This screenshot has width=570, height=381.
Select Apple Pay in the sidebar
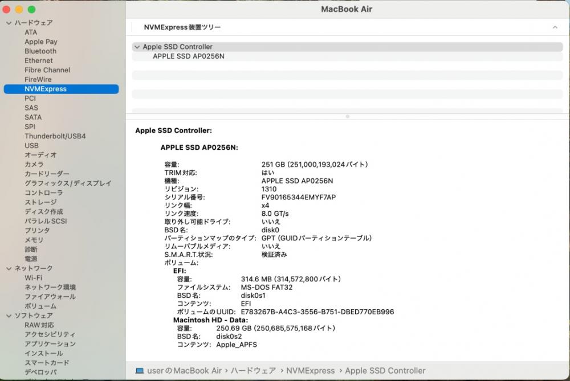40,42
